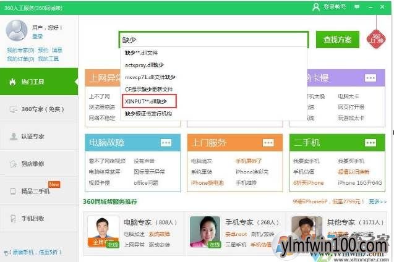This screenshot has height=262, width=394.
Task: Open 系统重装 link
Action: click(202, 172)
